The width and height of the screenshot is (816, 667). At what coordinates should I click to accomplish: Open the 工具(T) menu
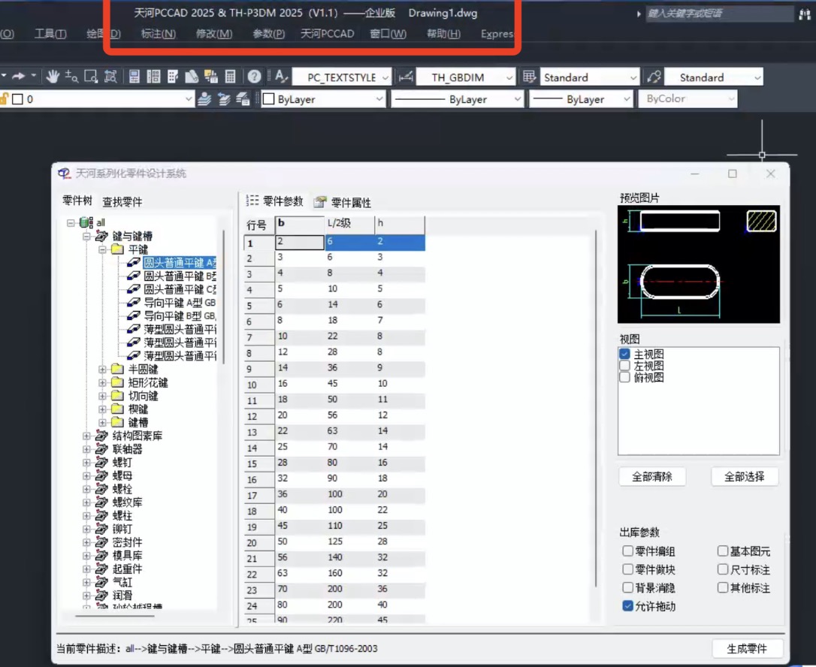point(50,34)
